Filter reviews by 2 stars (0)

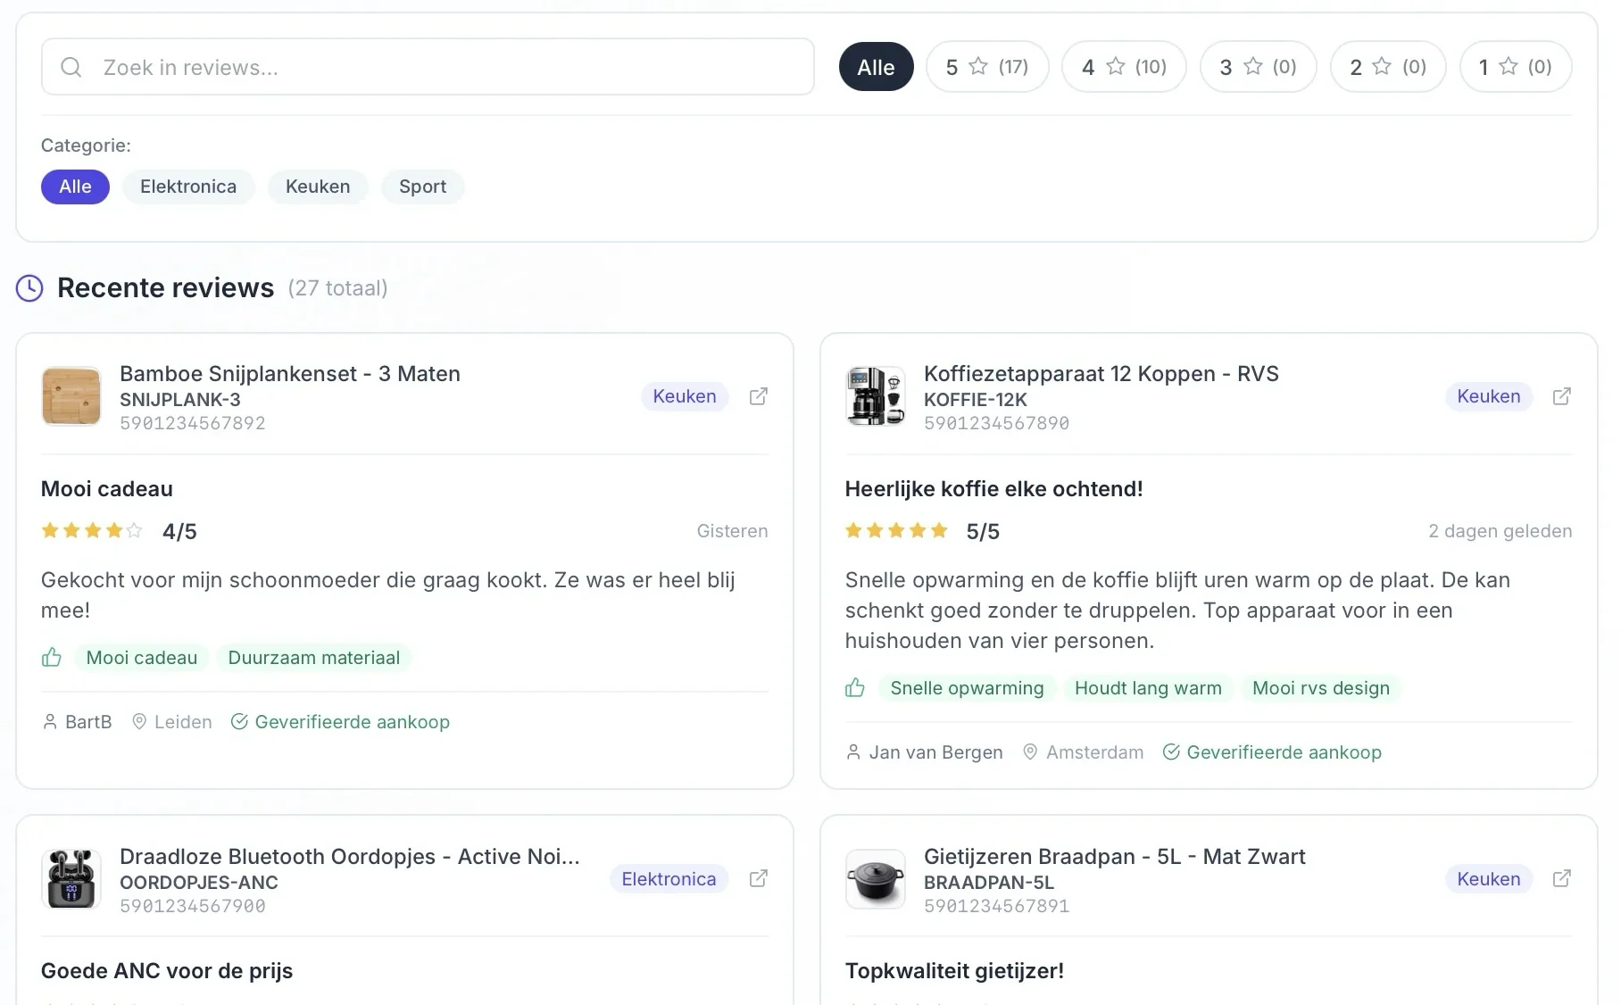(x=1388, y=67)
